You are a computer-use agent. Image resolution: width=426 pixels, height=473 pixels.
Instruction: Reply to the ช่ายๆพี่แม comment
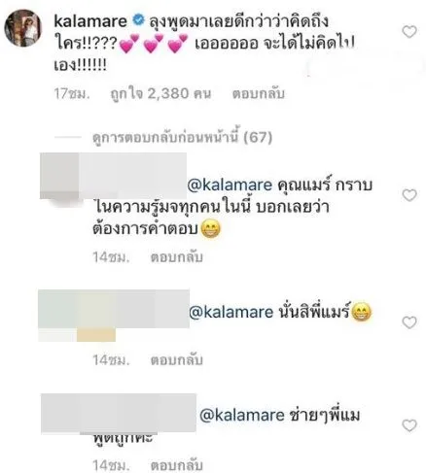(177, 465)
